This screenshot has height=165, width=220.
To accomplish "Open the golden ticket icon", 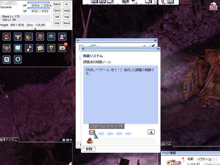I will point(40,48).
